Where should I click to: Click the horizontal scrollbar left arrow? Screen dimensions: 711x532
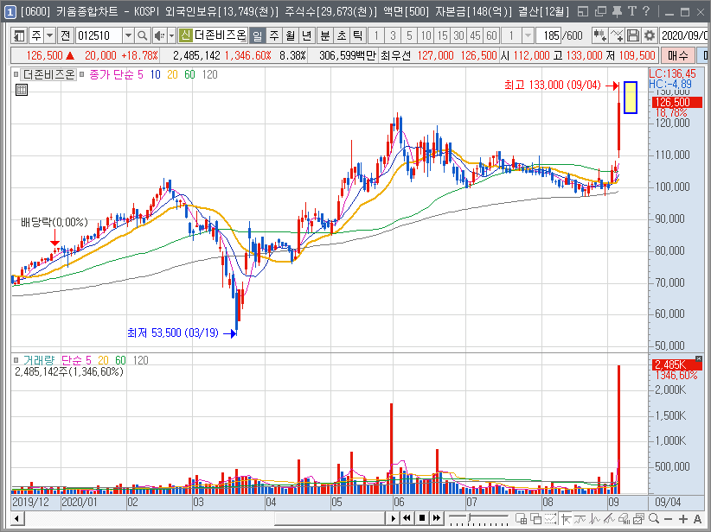pyautogui.click(x=17, y=518)
